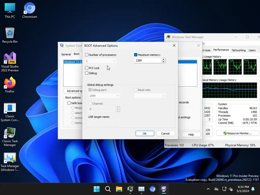
Task: Click the USB target name field
Action: 104,123
